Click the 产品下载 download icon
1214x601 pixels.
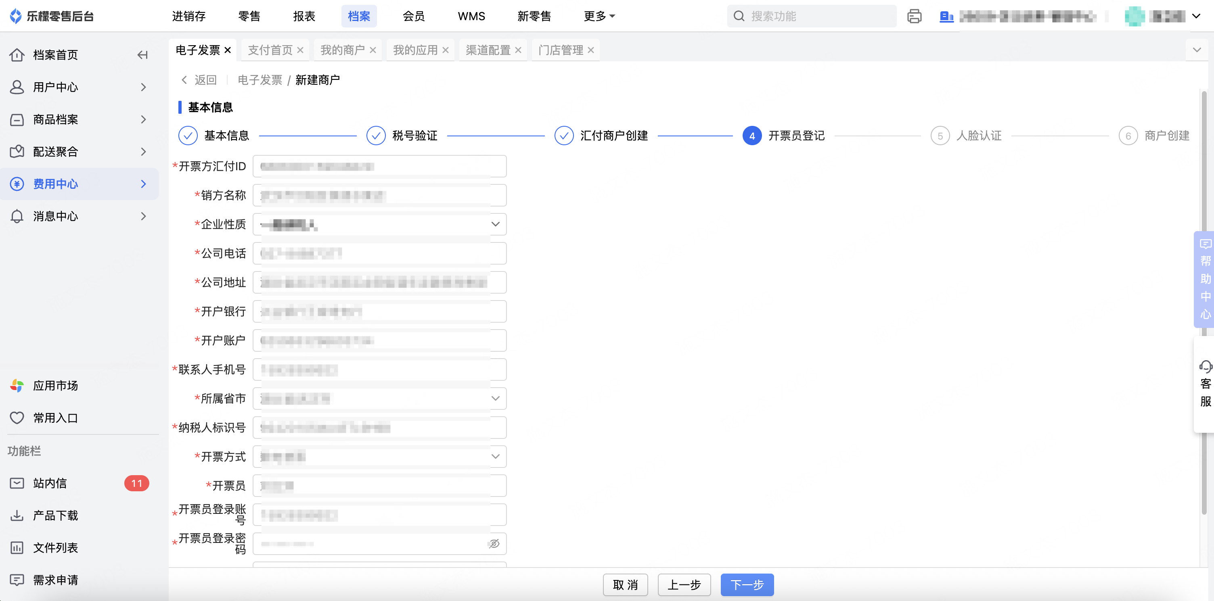tap(17, 515)
